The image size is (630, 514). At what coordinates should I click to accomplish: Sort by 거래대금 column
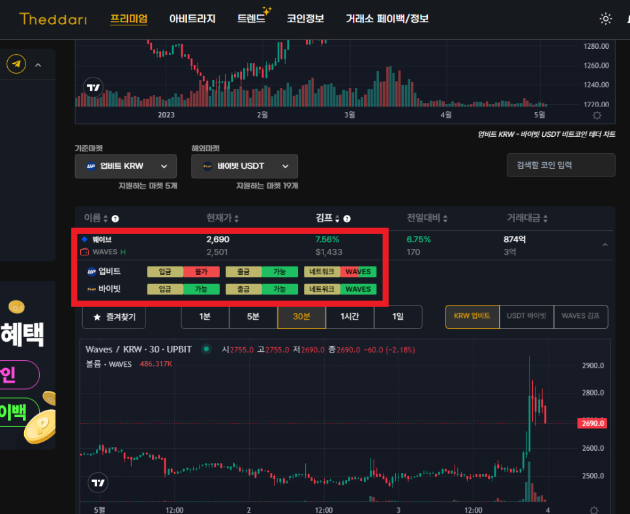(x=527, y=218)
